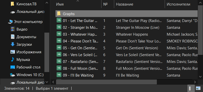Image resolution: width=203 pixels, height=92 pixels.
Task: Click the № column header
Action: [106, 4]
